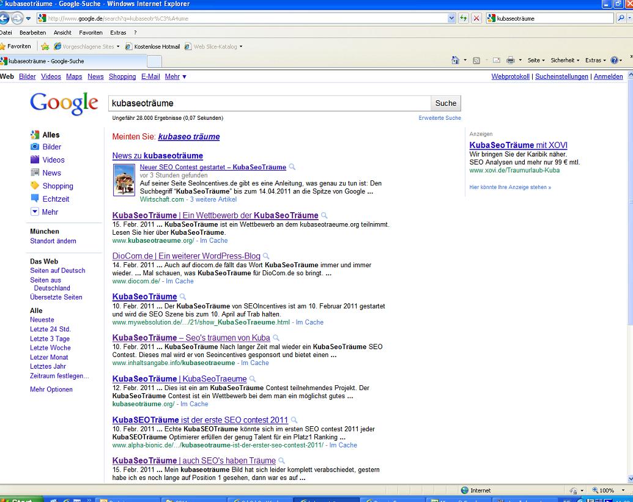Open the address bar dropdown arrow
This screenshot has width=633, height=502.
452,18
